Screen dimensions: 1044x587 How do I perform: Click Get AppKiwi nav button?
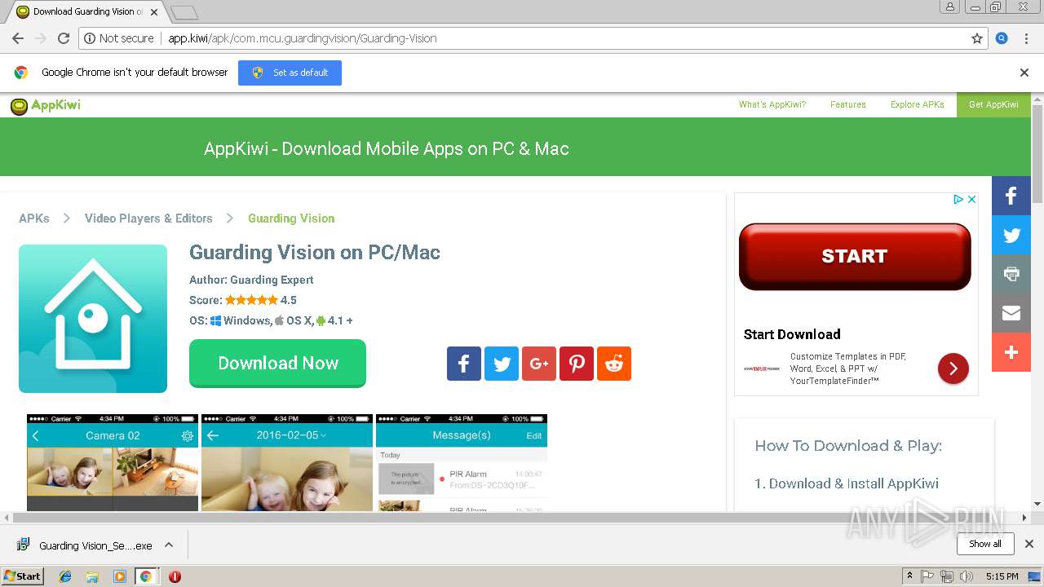click(993, 104)
